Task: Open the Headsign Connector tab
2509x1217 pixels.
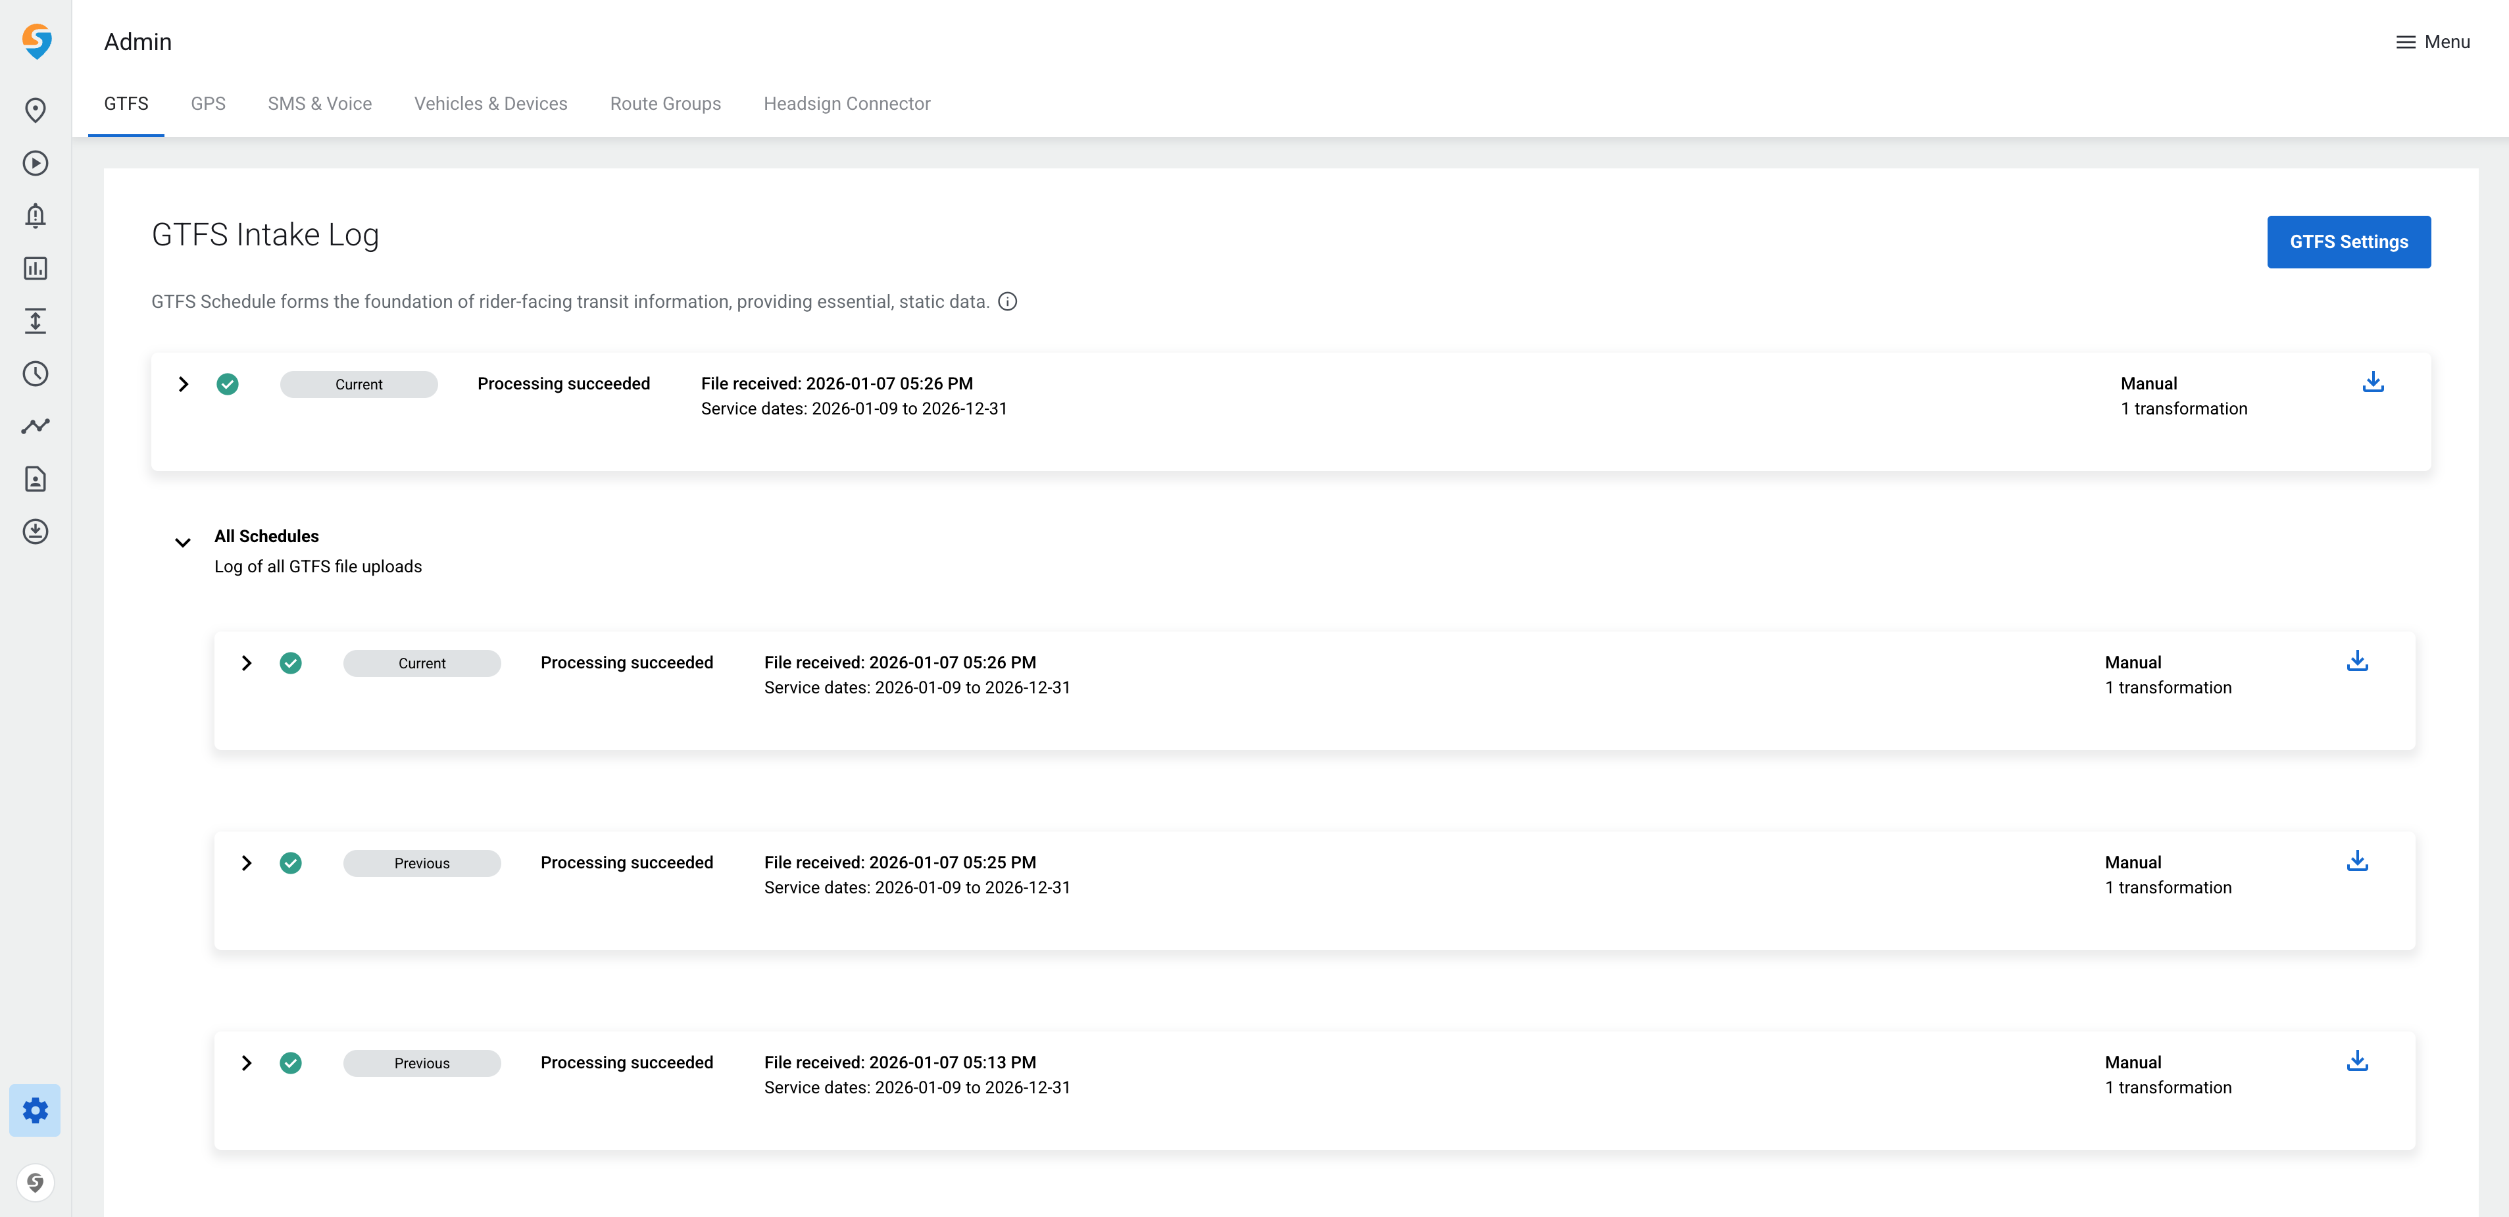Action: coord(847,103)
